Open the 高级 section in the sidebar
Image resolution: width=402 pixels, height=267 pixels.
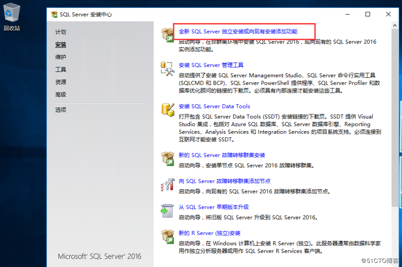coord(61,94)
